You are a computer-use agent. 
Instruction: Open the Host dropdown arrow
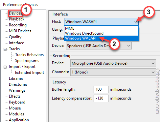136,22
